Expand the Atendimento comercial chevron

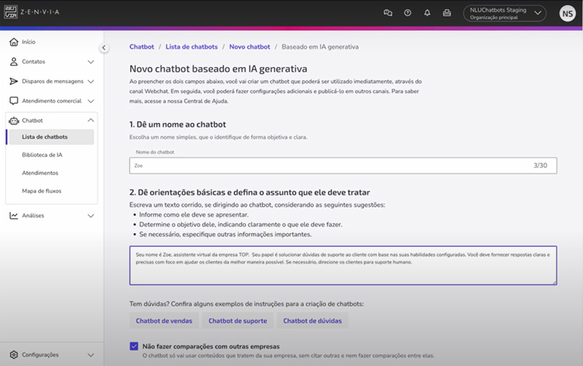coord(91,101)
